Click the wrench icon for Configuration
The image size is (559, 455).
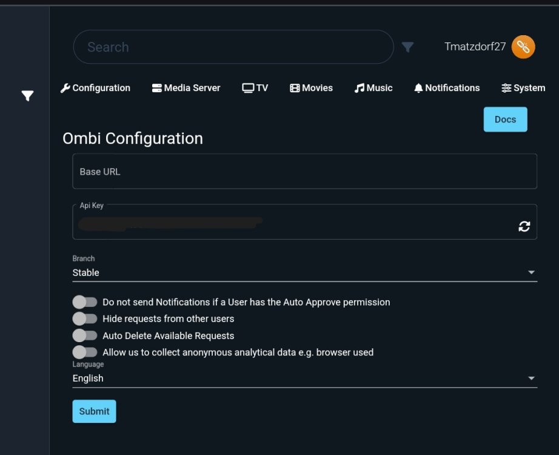tap(65, 88)
